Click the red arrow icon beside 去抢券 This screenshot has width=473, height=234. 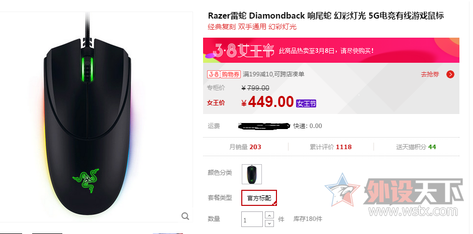click(x=450, y=74)
